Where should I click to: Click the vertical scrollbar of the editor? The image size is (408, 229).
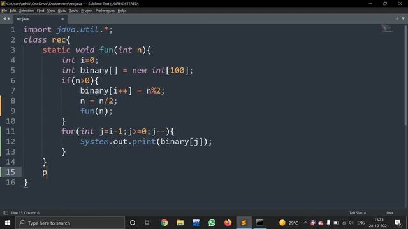(405, 75)
